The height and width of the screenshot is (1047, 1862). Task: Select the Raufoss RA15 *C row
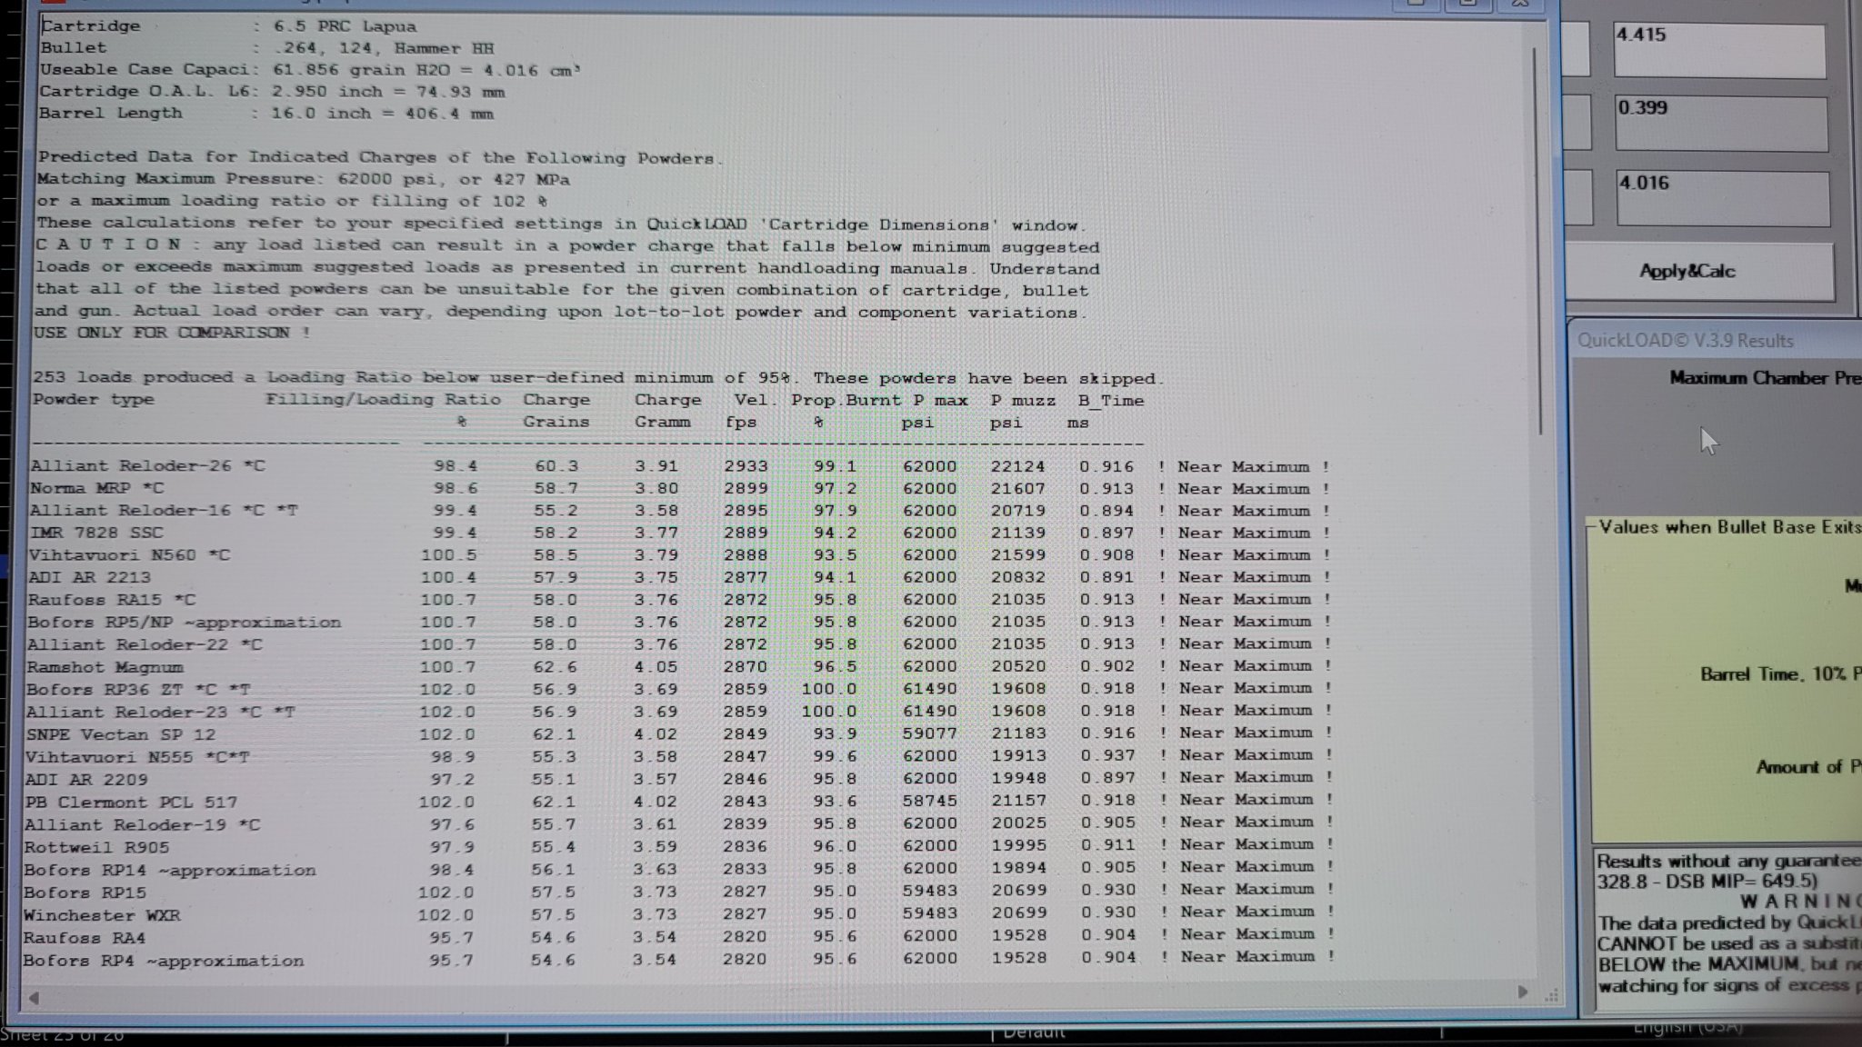tap(681, 600)
